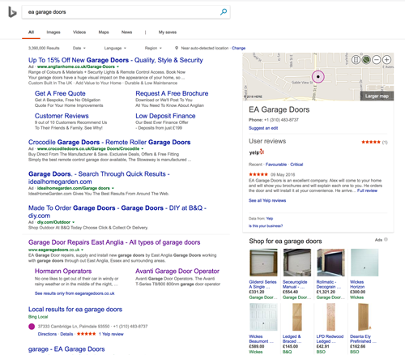405x355 pixels.
Task: Click the Bing logo
Action: point(12,12)
